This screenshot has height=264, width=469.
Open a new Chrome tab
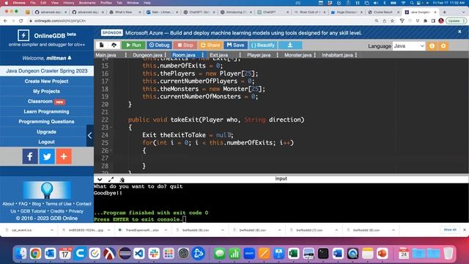coord(445,12)
